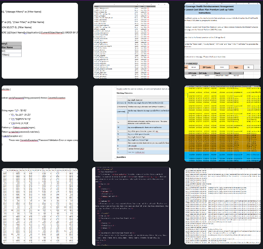Click the Age input box
The height and width of the screenshot is (249, 263).
(x=248, y=67)
